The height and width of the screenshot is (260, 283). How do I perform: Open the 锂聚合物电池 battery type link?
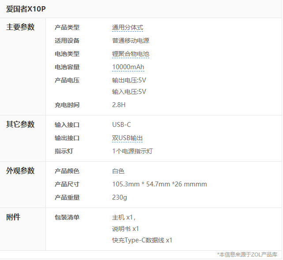(131, 54)
